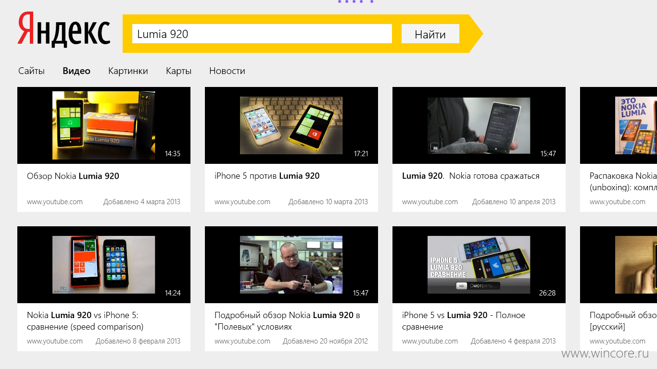Click the 14:24 duration label
The image size is (657, 369).
[173, 293]
